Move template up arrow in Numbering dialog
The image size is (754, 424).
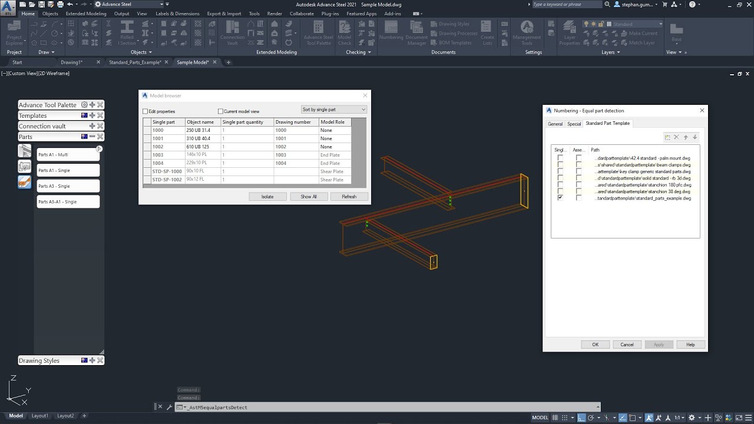686,137
